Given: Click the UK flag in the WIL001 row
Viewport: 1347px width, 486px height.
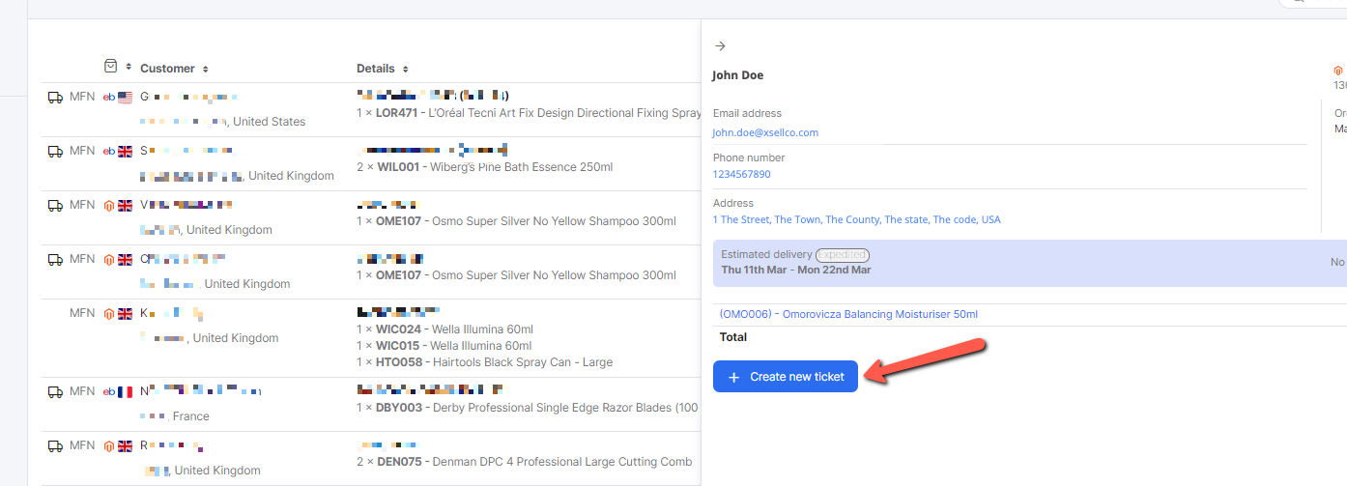Looking at the screenshot, I should [125, 151].
